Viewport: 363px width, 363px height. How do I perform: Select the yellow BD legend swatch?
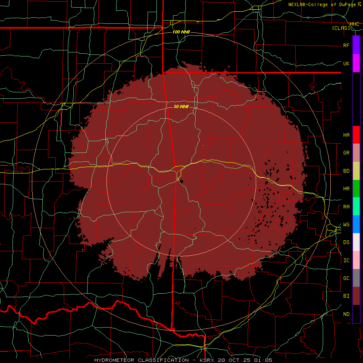click(x=356, y=171)
